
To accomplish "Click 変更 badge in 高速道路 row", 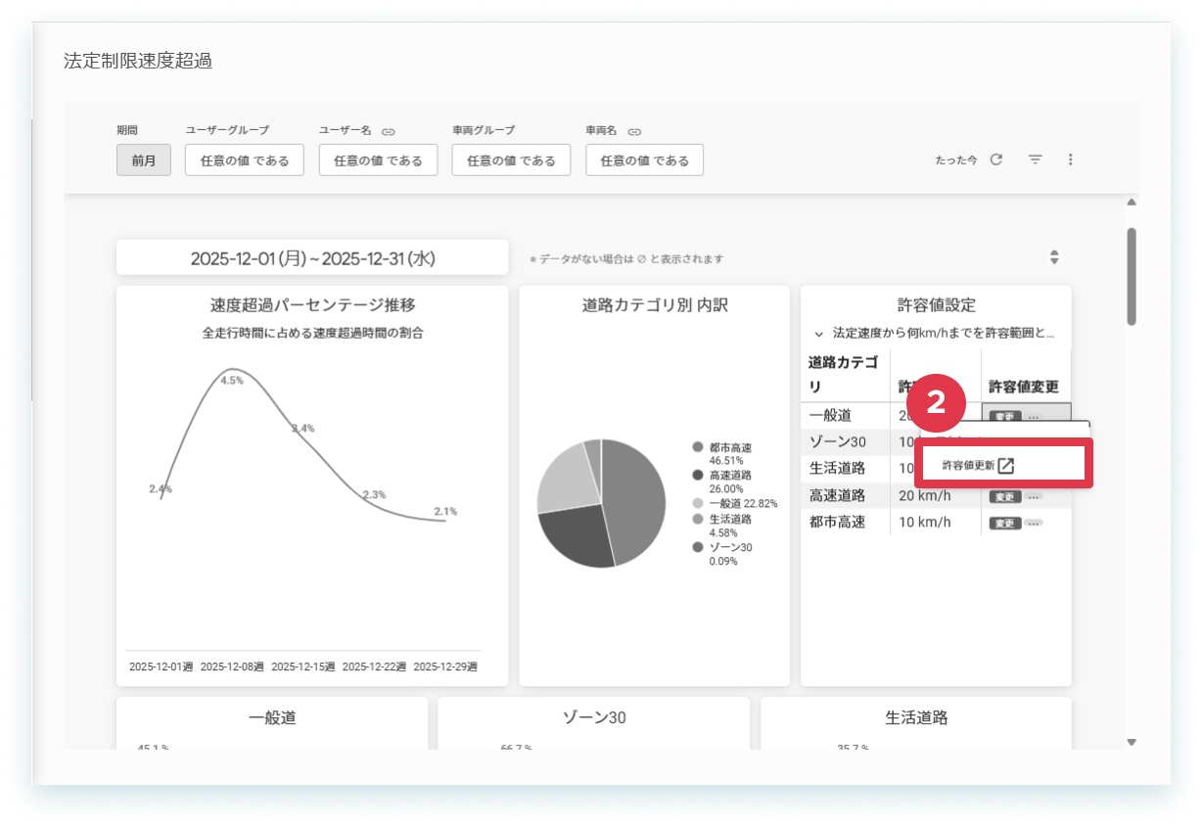I will tap(1004, 496).
